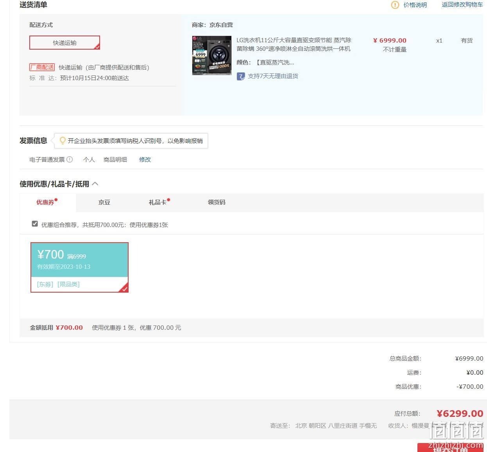
Task: Open the LG washing machine product title
Action: [x=294, y=45]
